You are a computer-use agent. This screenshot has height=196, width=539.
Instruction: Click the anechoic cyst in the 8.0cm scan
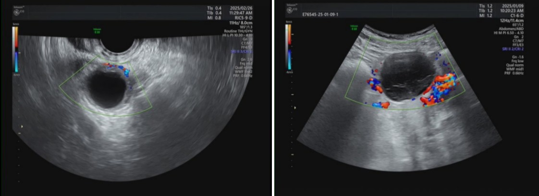coord(107,90)
